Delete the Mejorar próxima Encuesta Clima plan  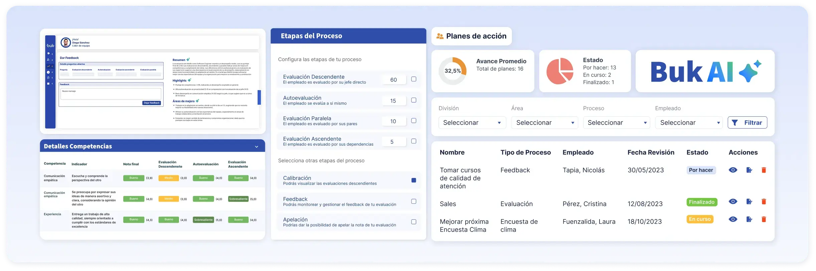(764, 219)
